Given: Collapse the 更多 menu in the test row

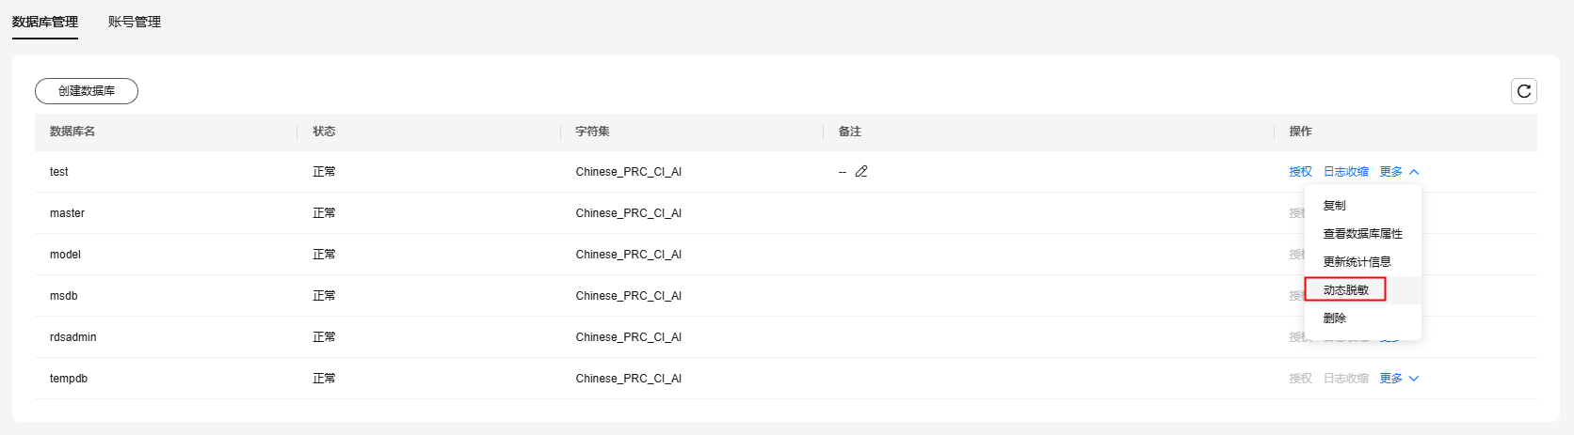Looking at the screenshot, I should tap(1399, 172).
